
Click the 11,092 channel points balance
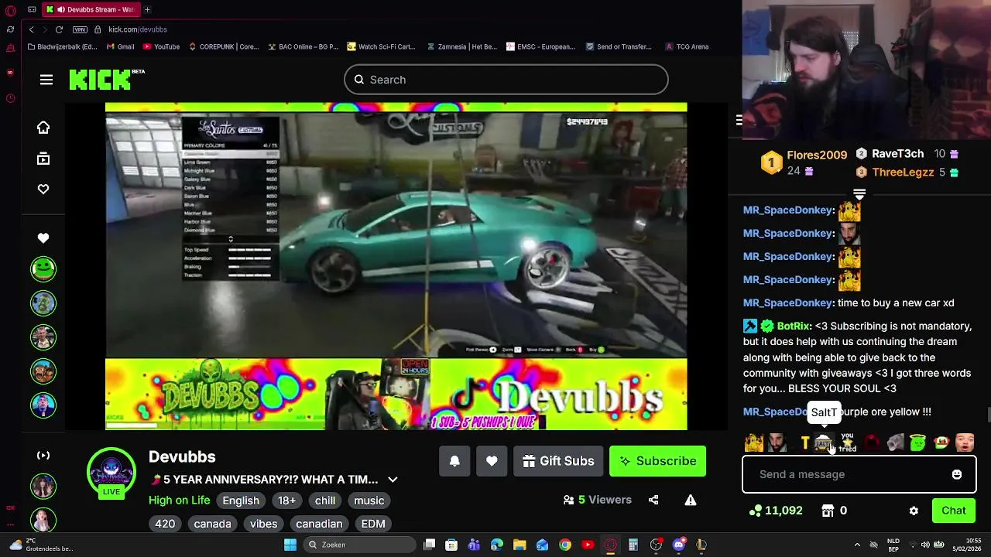pyautogui.click(x=777, y=511)
